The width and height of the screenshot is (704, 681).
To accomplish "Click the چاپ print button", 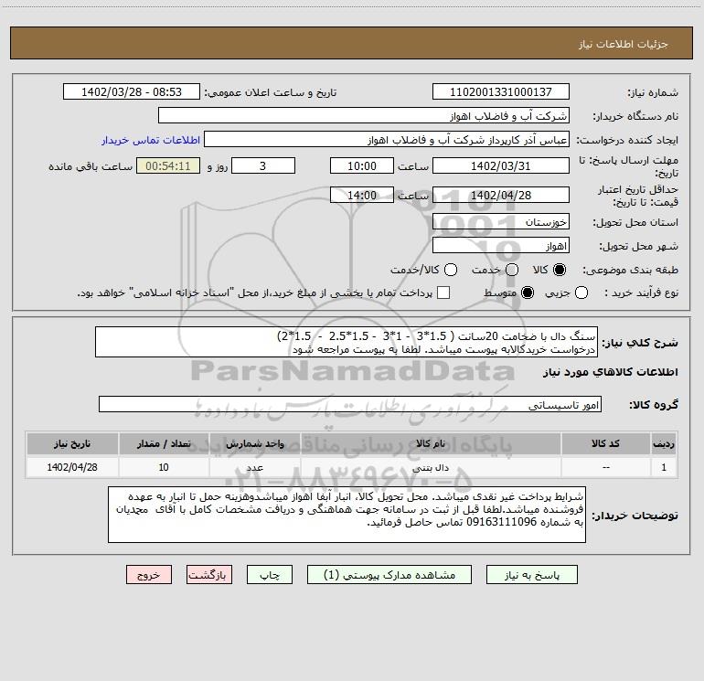I will pos(270,575).
